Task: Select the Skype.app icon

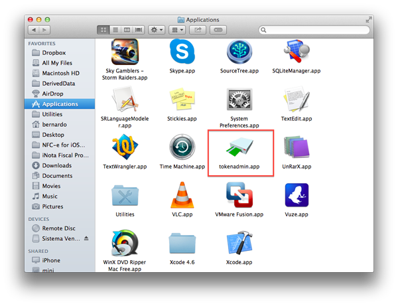Action: click(182, 52)
